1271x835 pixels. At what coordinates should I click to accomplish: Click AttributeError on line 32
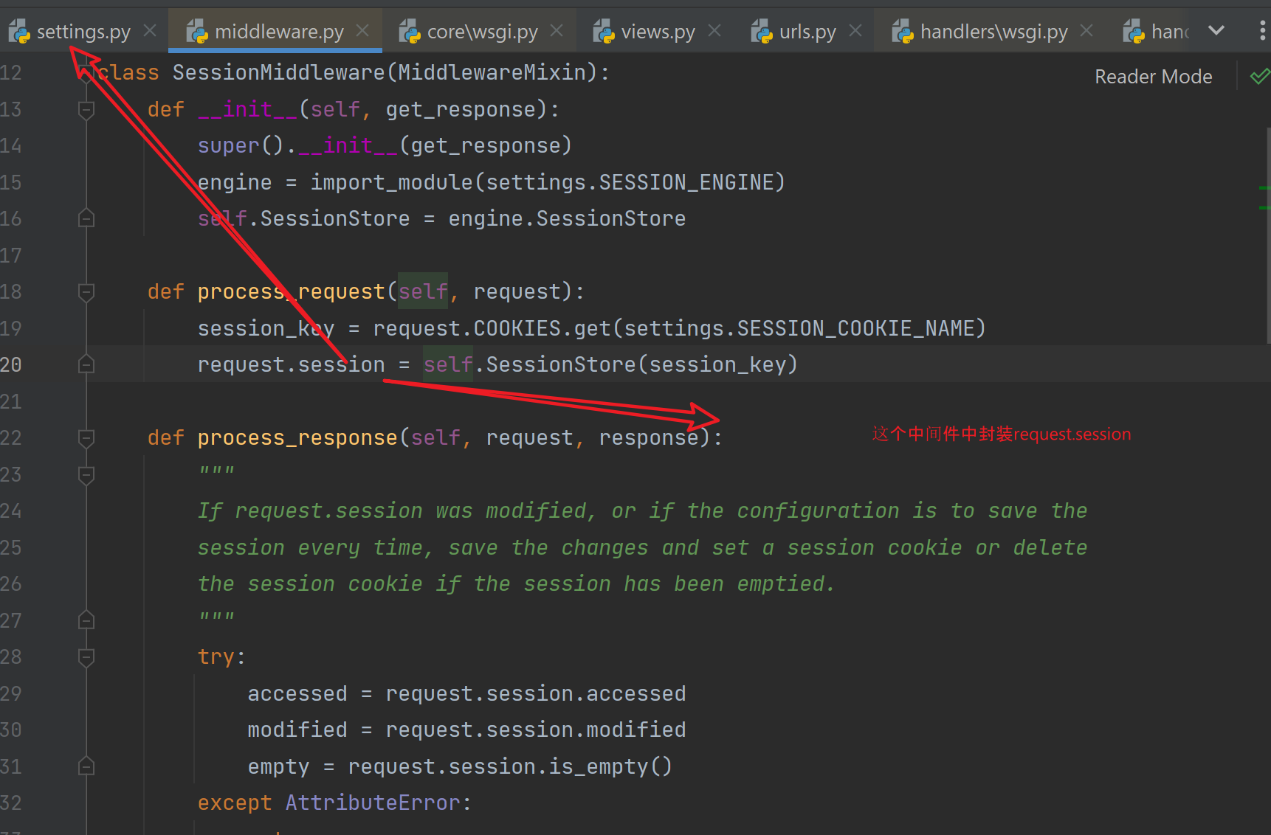click(373, 803)
